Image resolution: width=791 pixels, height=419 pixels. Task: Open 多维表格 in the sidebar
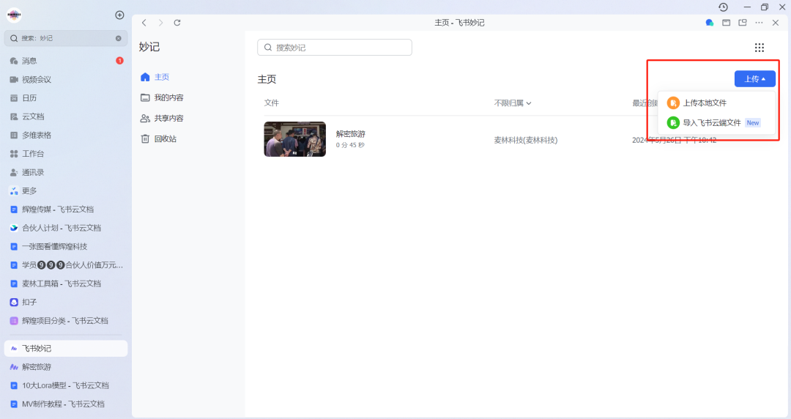tap(66, 136)
